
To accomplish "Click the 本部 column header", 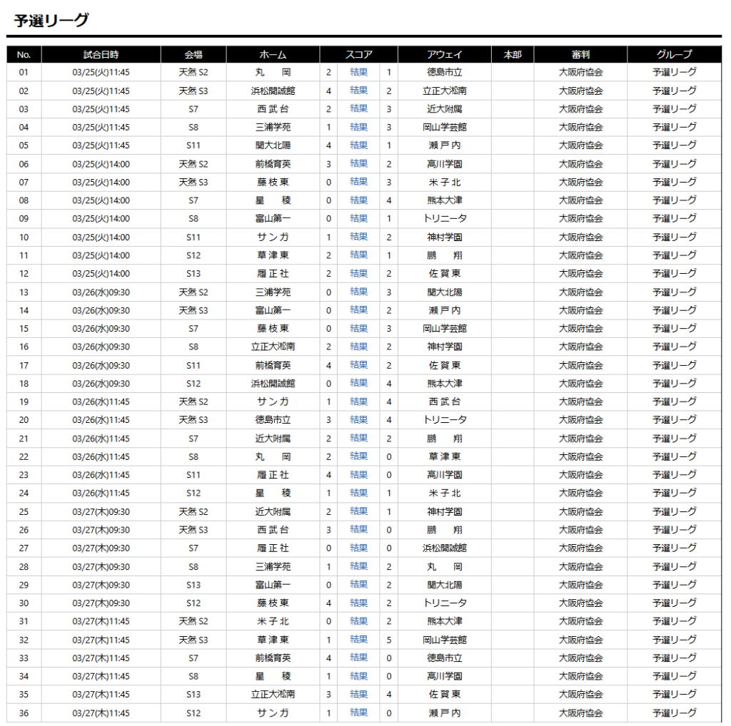I will (x=512, y=54).
